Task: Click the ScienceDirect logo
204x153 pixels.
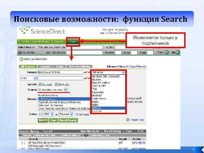Action: point(42,31)
